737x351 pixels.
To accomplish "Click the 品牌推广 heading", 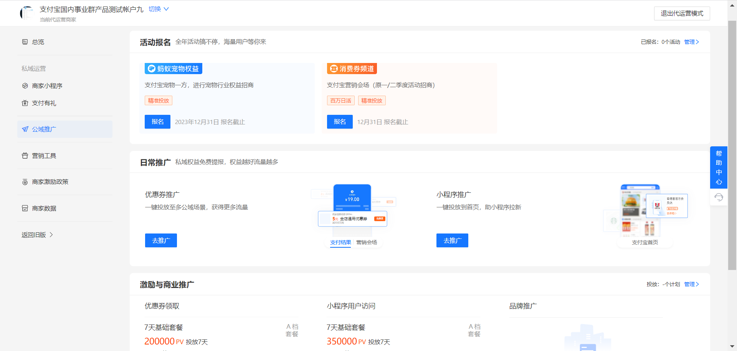I will pyautogui.click(x=523, y=306).
